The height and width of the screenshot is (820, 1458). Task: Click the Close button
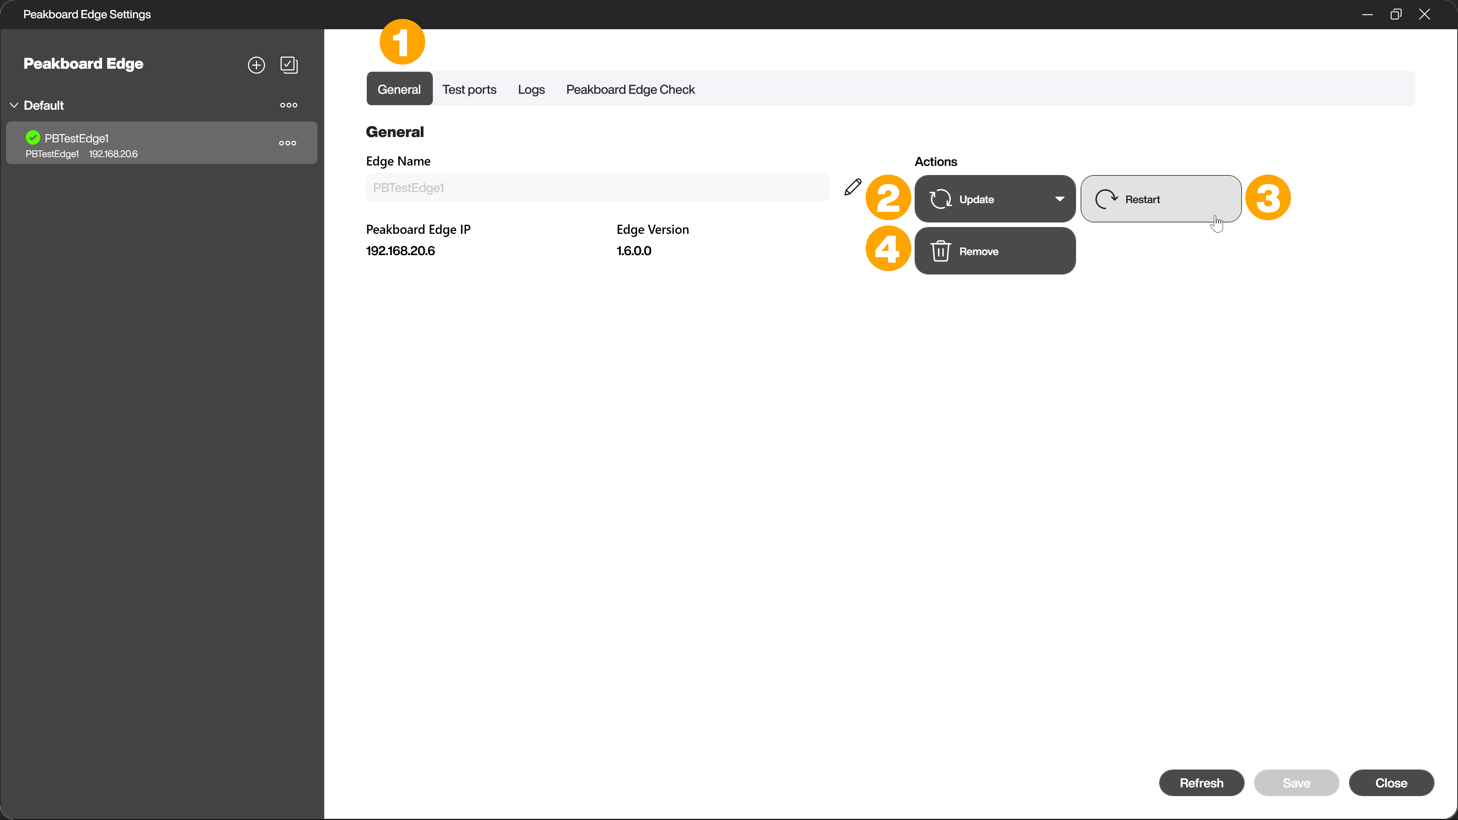[x=1391, y=783]
